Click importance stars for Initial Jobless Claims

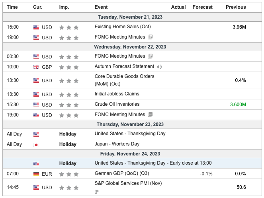[x=69, y=95]
